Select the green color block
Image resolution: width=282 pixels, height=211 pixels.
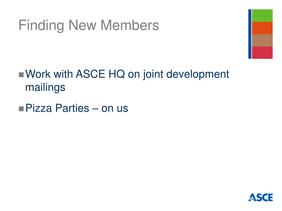point(262,16)
